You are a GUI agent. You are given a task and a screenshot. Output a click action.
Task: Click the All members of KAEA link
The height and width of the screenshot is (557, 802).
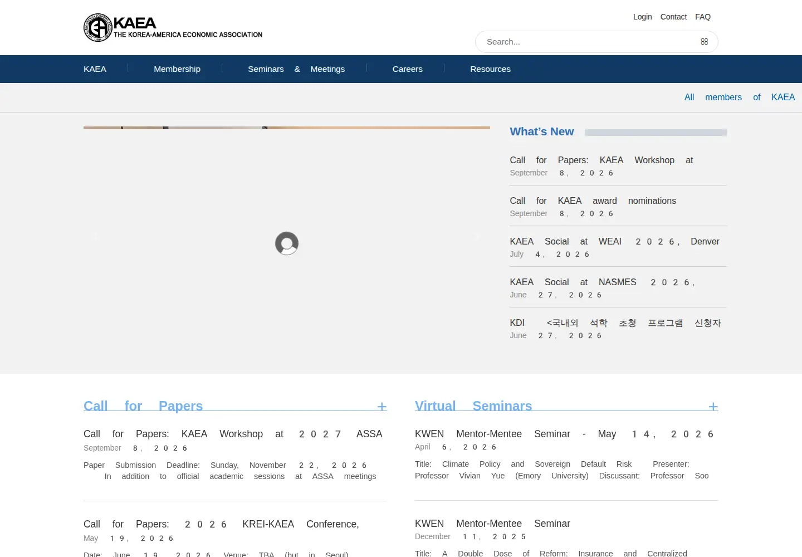(x=740, y=97)
